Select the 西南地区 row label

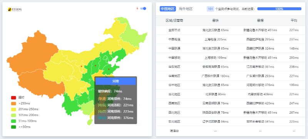pos(174,103)
